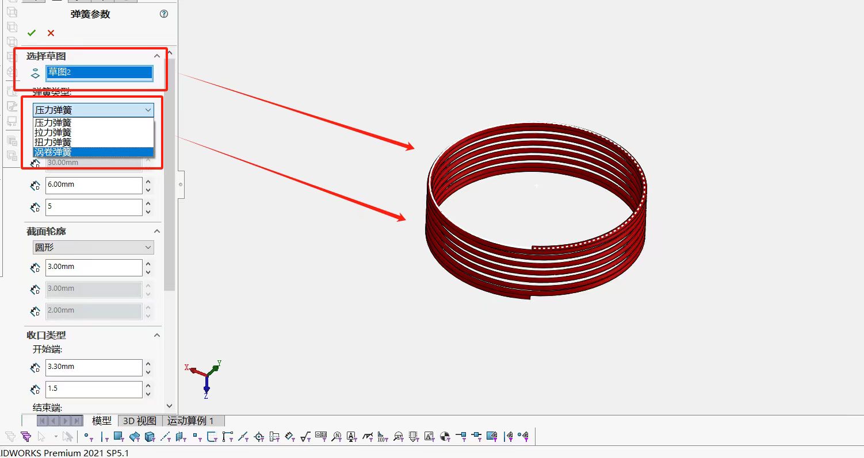Toggle the Filter Sketch icon
The image size is (864, 458).
212,437
